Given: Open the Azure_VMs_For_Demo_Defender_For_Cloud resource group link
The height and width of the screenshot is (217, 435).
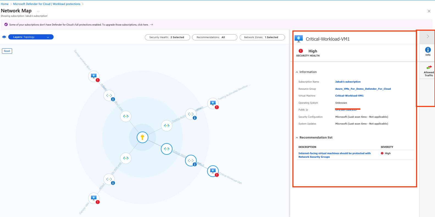Looking at the screenshot, I should tap(363, 89).
